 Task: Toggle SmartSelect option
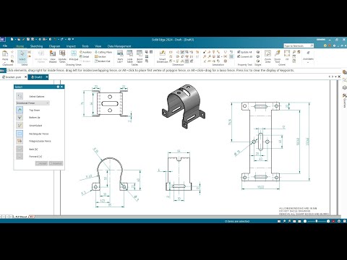(20, 125)
